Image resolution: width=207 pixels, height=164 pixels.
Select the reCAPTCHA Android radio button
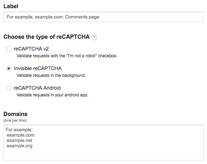(x=9, y=88)
